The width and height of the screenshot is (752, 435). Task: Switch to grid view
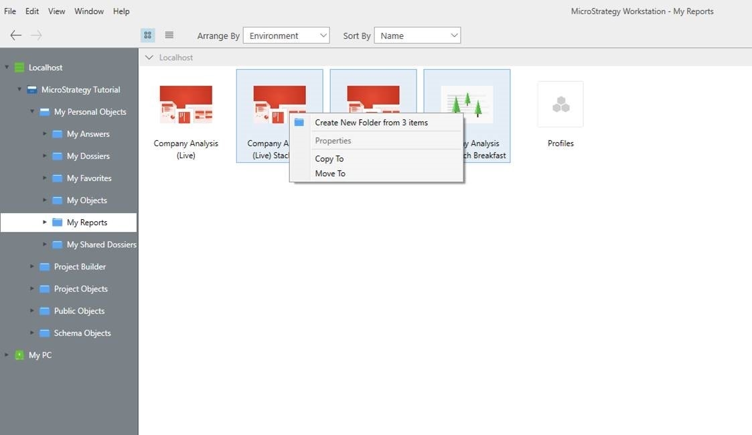click(x=148, y=35)
